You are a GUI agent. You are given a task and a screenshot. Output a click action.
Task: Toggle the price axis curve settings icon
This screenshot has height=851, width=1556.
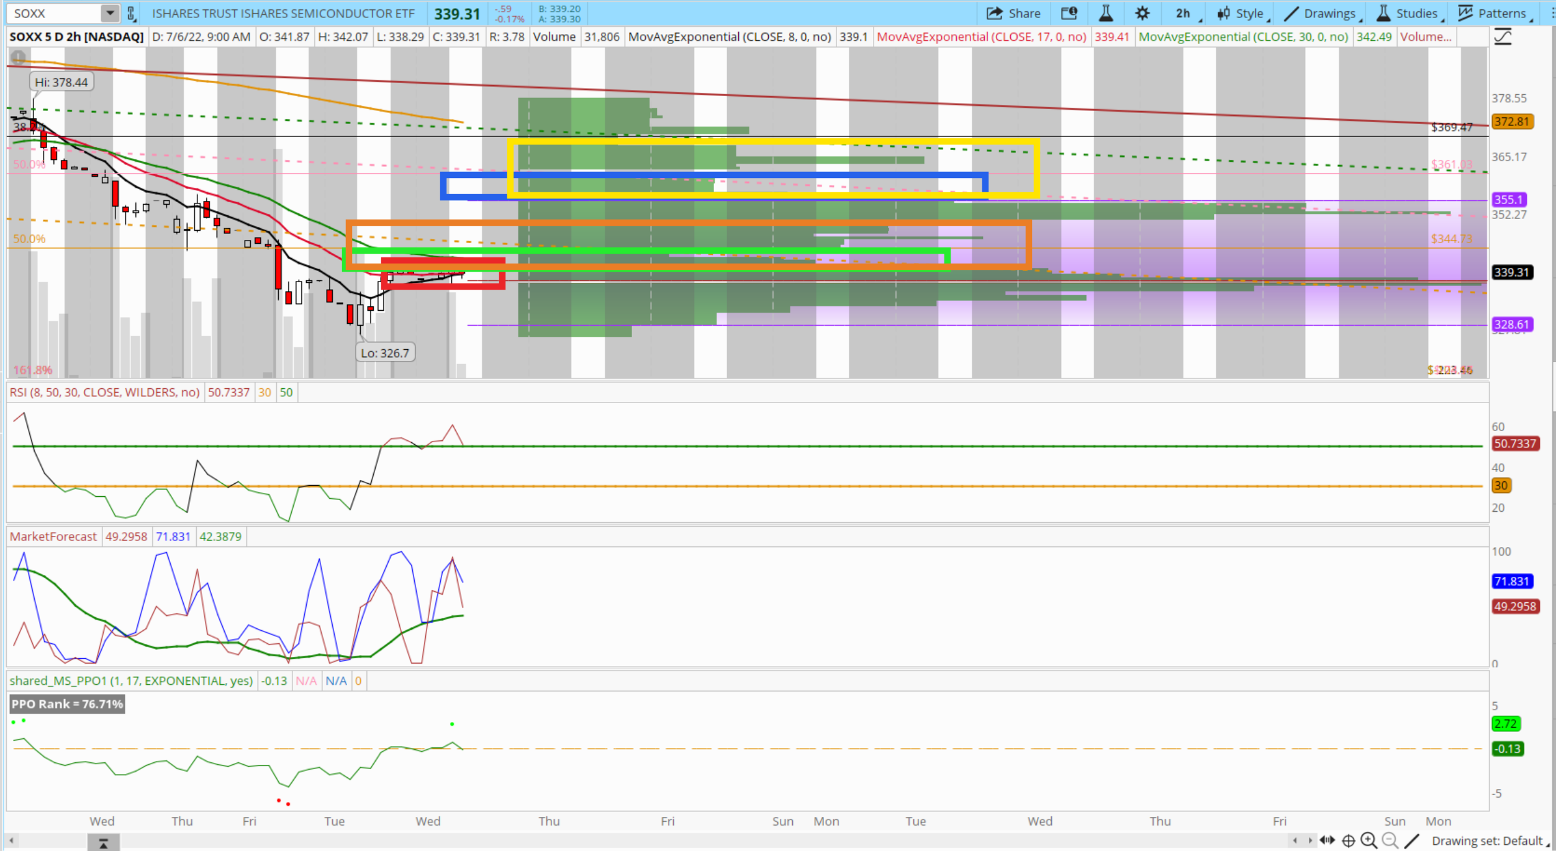[x=1503, y=37]
